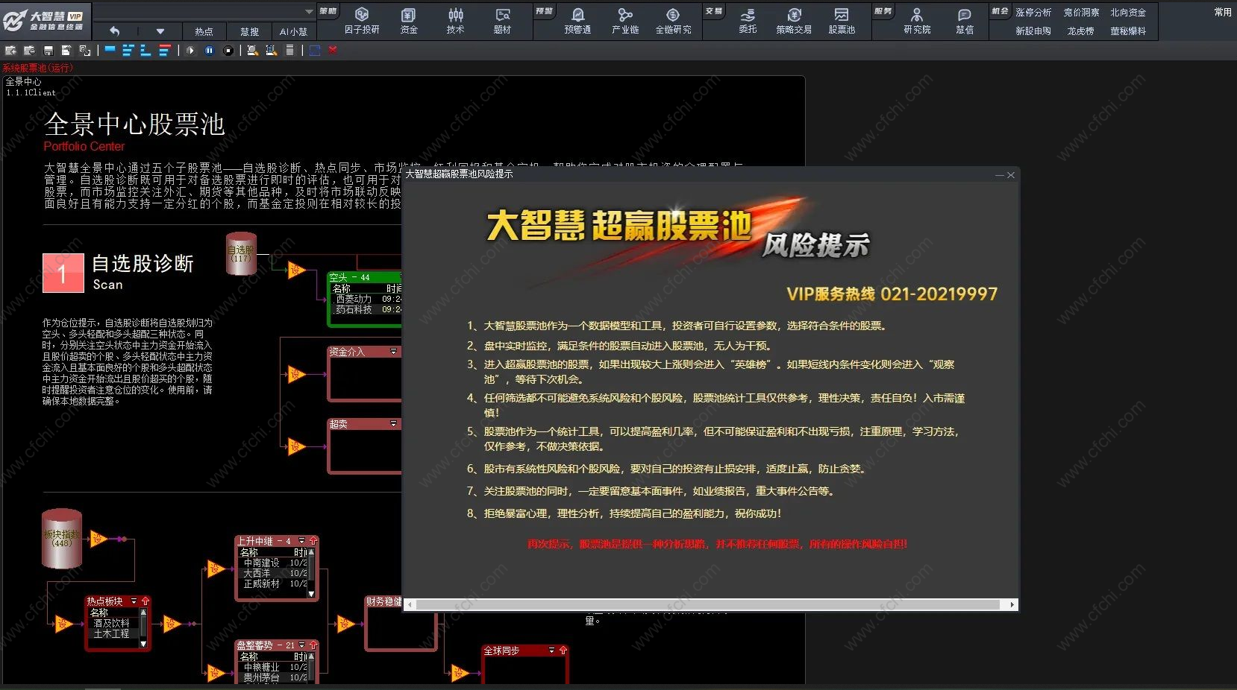Open the 题材 themes view
The height and width of the screenshot is (690, 1237).
click(502, 20)
